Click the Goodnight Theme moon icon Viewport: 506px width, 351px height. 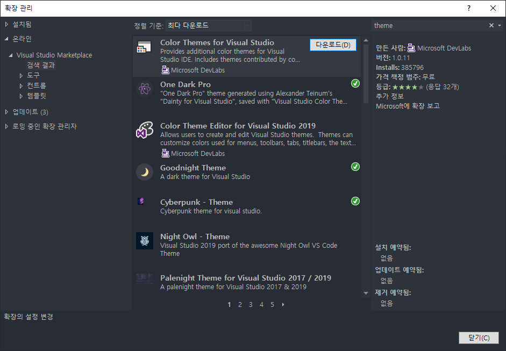145,172
